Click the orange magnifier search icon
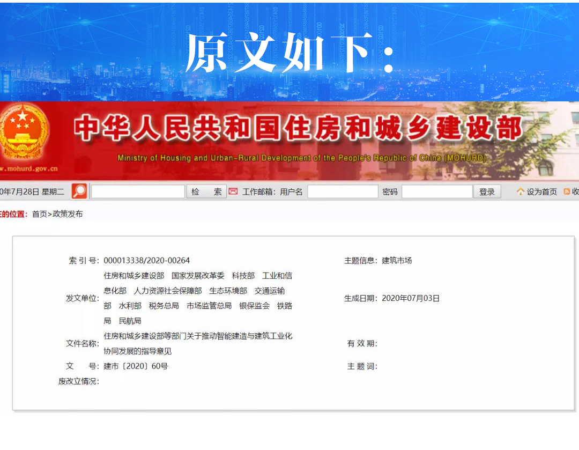 click(x=79, y=191)
